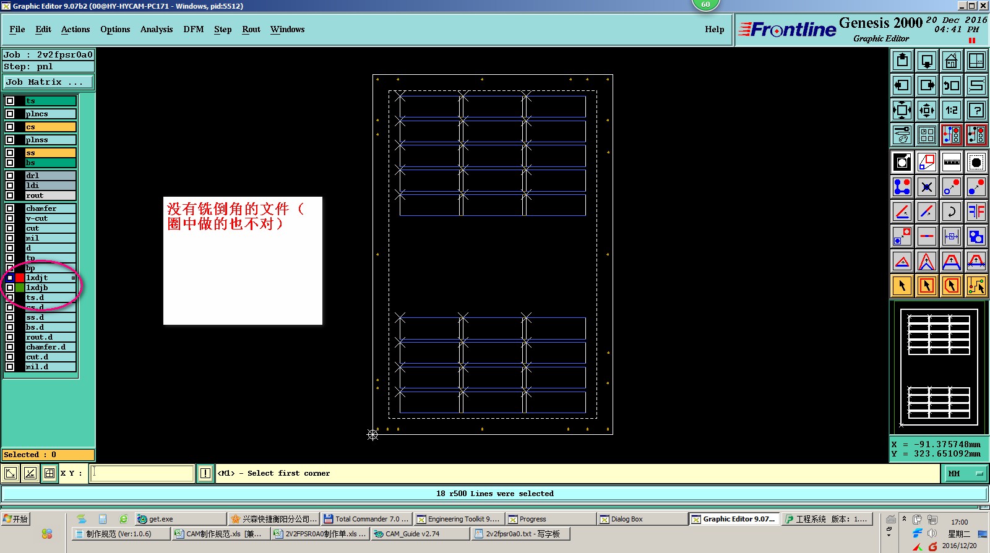Click the 1:2 zoom scale icon
This screenshot has height=553, width=990.
pos(952,110)
